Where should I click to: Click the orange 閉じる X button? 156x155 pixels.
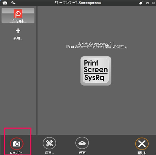click(x=142, y=144)
